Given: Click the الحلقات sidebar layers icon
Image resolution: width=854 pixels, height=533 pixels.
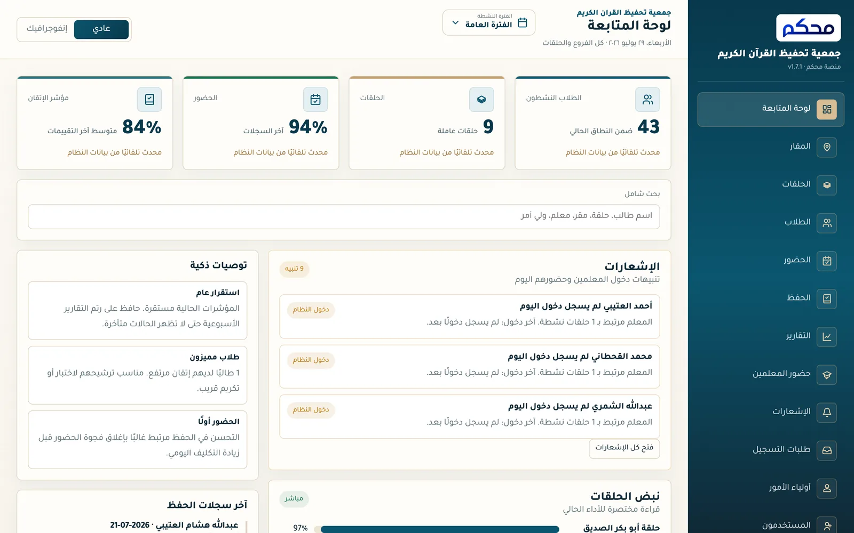Looking at the screenshot, I should [827, 185].
